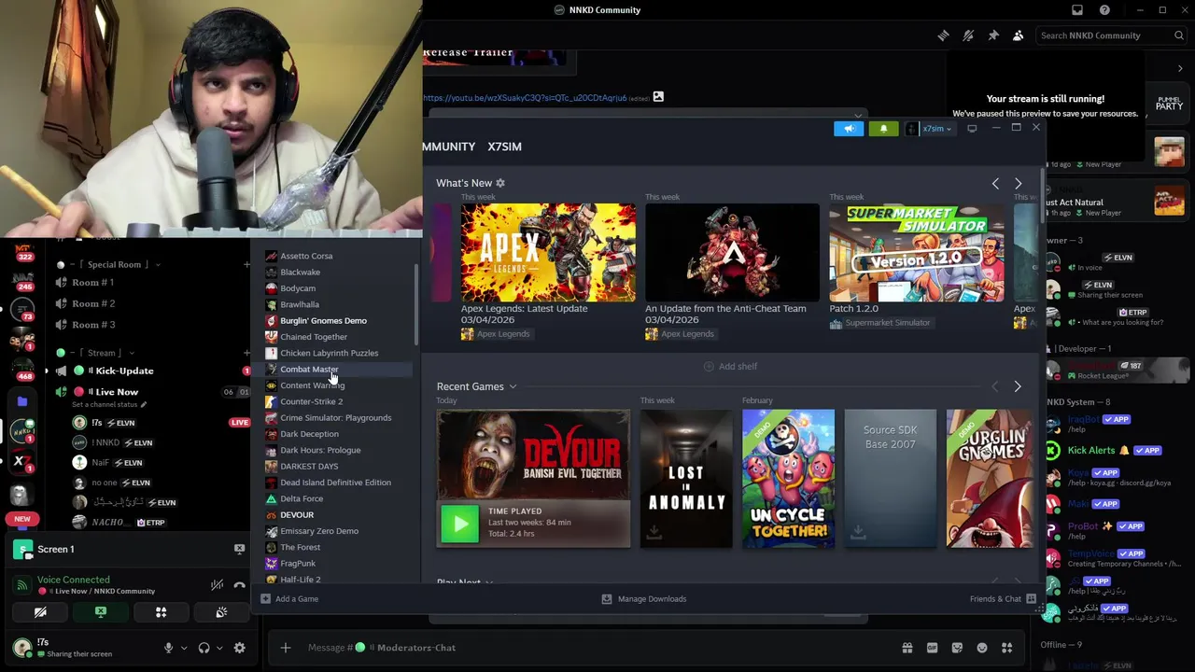Click Add a Game in Steam

click(x=289, y=599)
